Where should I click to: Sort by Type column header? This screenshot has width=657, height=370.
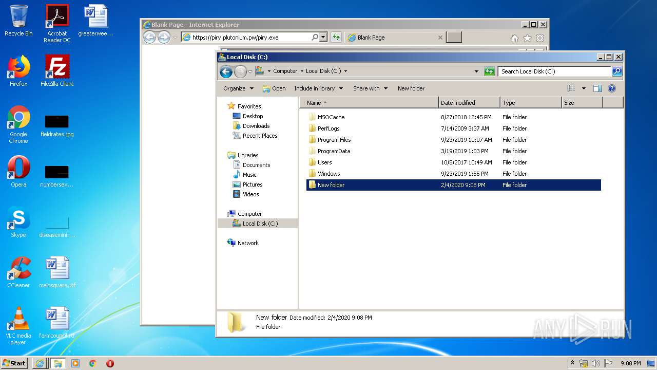pos(531,103)
